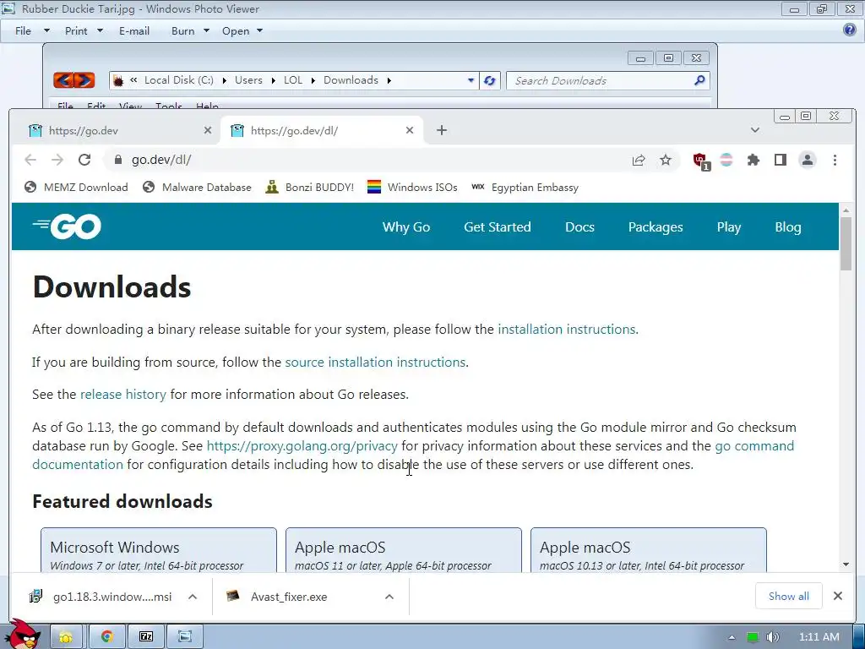Open the release history link
Screen dimensions: 865x649
[x=123, y=394]
